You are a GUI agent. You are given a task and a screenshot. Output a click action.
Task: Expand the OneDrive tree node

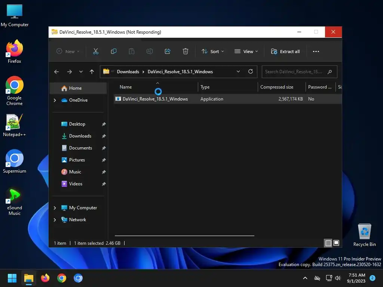pos(55,100)
